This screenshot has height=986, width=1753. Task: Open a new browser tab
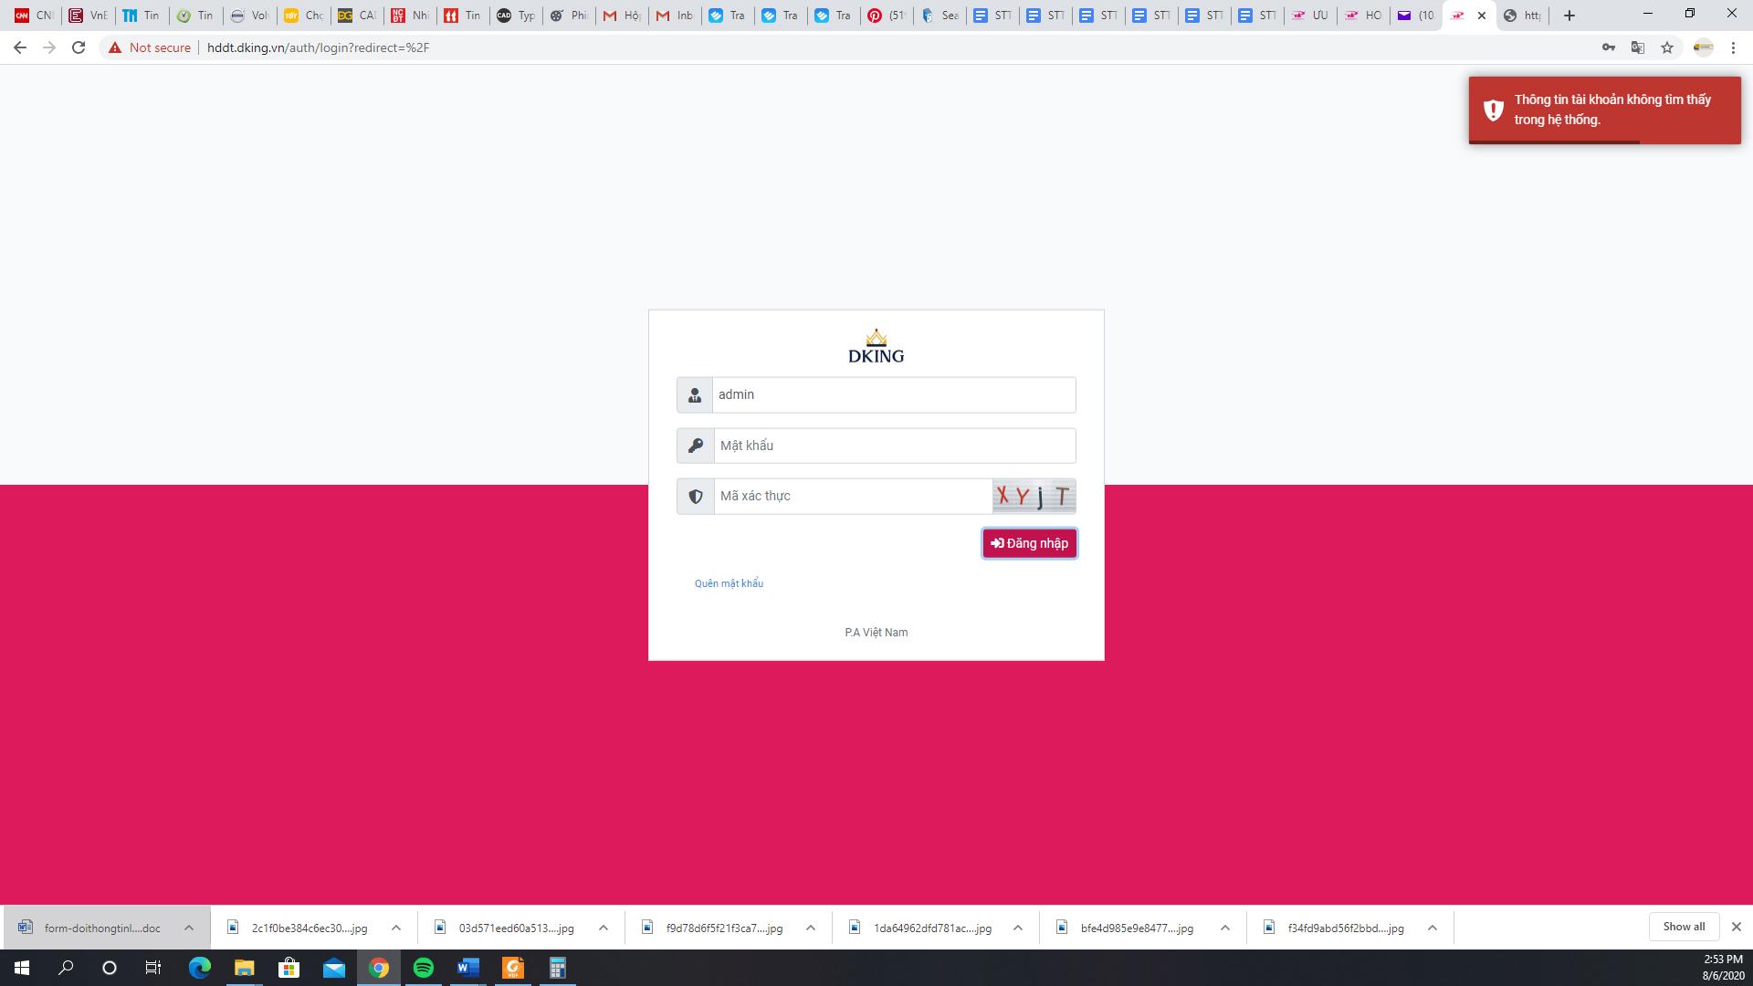click(x=1569, y=16)
